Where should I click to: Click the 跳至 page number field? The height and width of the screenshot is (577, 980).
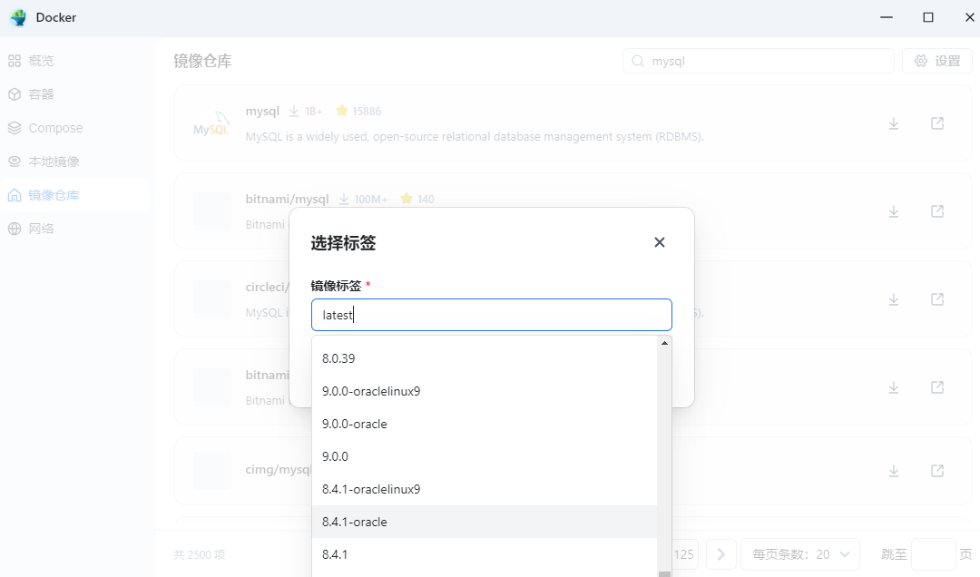[x=933, y=554]
